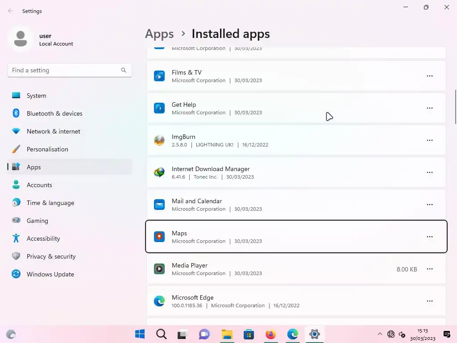
Task: Click the Microsoft Edge icon in app list
Action: 159,301
